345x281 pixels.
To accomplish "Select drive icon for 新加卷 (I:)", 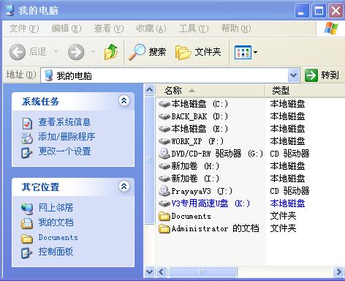I will tap(164, 179).
